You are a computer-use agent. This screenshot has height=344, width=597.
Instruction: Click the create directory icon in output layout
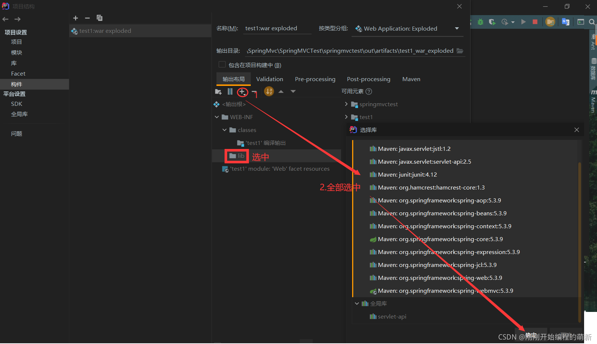point(218,91)
